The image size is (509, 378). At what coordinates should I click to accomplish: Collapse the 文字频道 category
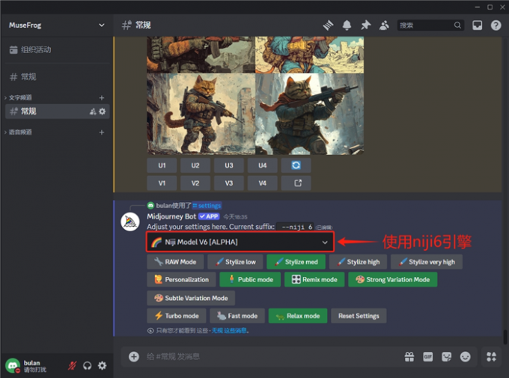(19, 98)
